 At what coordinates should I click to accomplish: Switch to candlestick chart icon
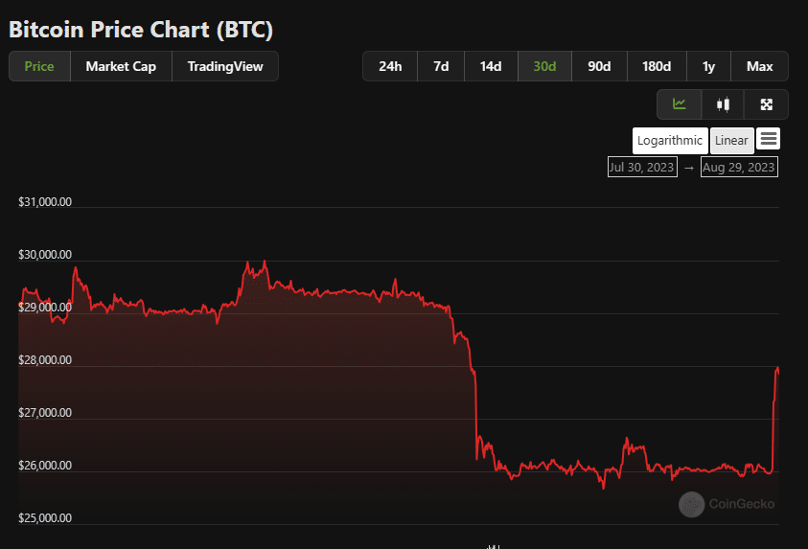pyautogui.click(x=723, y=104)
